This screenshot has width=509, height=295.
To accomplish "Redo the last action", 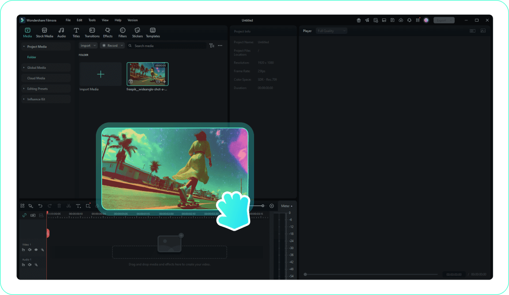I will [49, 205].
